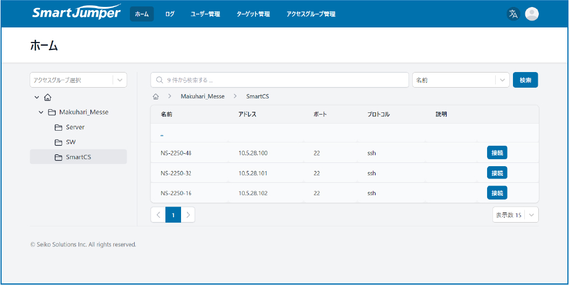The width and height of the screenshot is (569, 285).
Task: Click the SmartCS folder icon
Action: (x=58, y=158)
